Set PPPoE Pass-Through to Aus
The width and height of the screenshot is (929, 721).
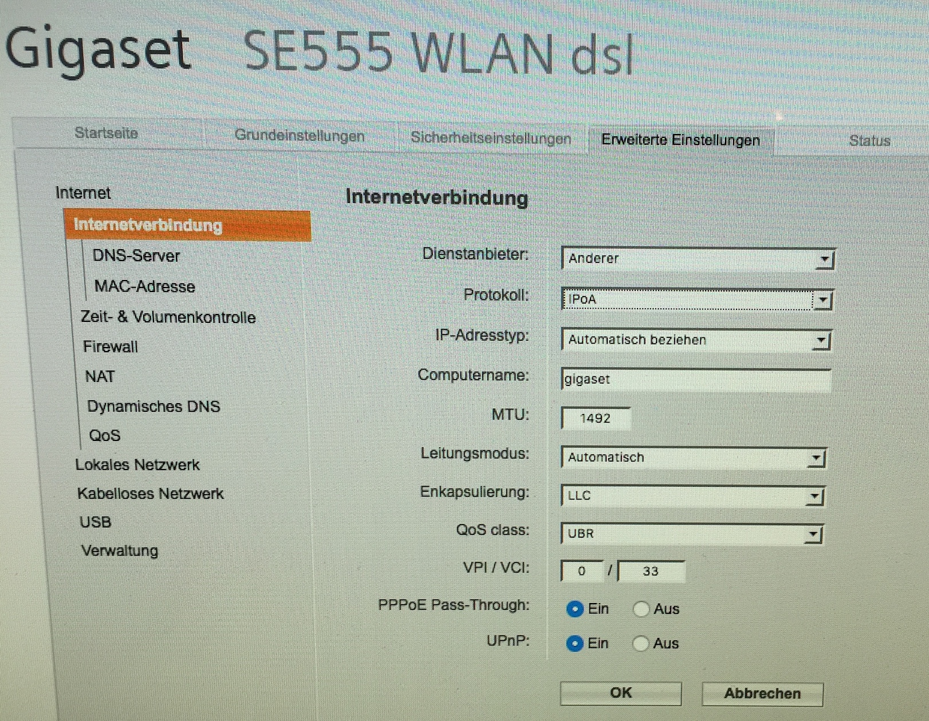pos(641,609)
